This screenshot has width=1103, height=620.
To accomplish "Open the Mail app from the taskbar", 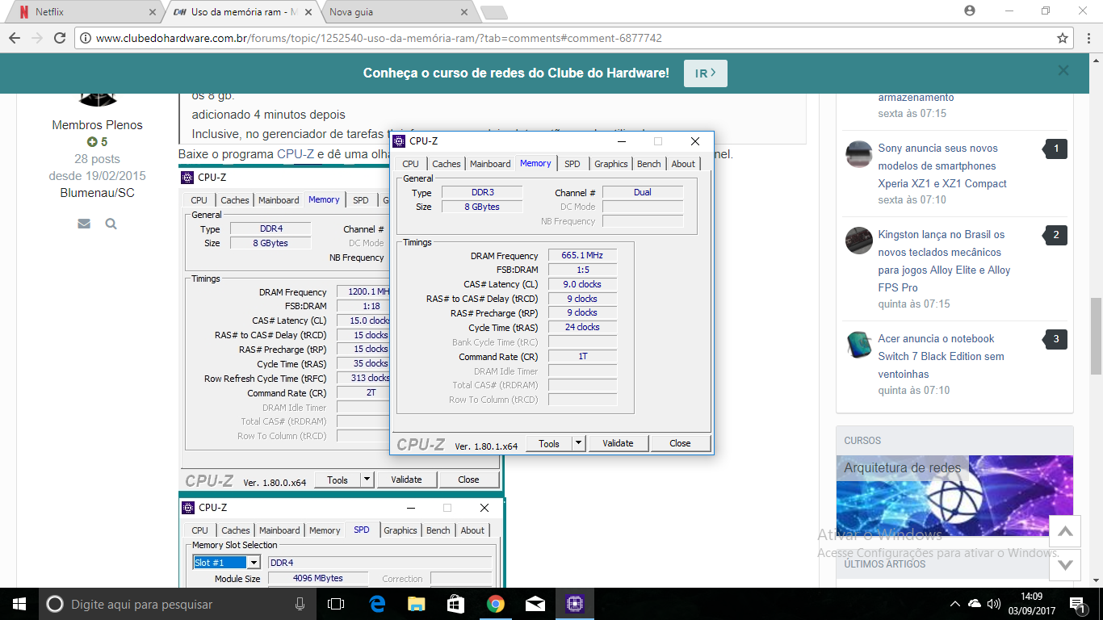I will 535,604.
